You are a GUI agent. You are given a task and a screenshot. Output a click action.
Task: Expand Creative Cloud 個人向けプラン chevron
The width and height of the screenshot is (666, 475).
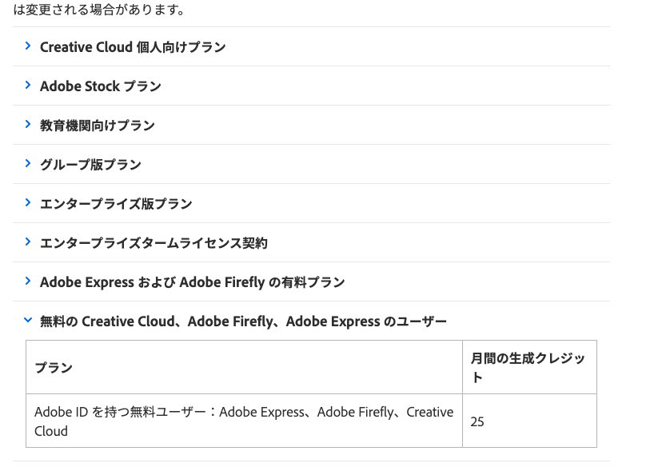point(28,46)
